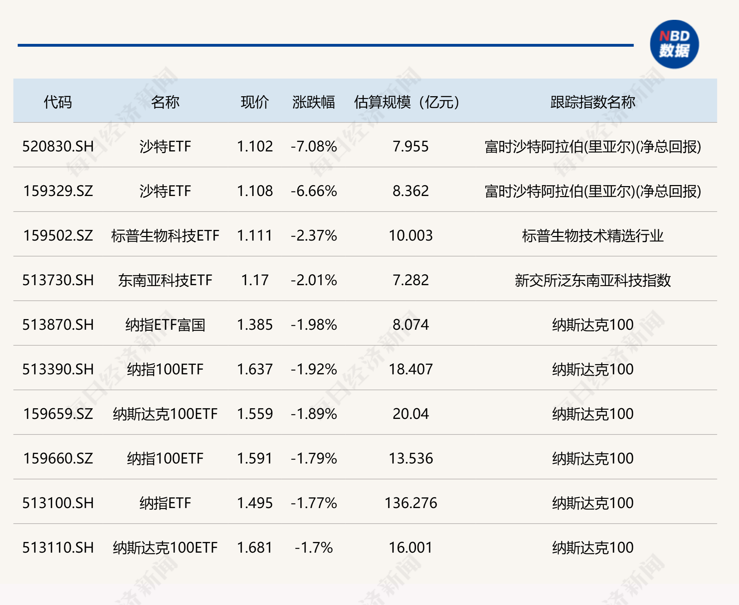The height and width of the screenshot is (605, 739).
Task: Click the -1.89% change value
Action: [x=314, y=414]
